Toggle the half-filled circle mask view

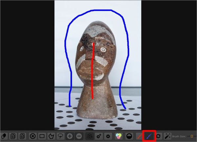tap(129, 136)
